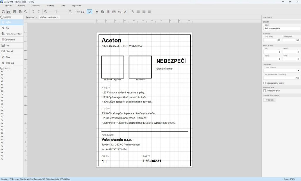The height and width of the screenshot is (181, 301).
Task: Click the DPI field
Action: 281,78
